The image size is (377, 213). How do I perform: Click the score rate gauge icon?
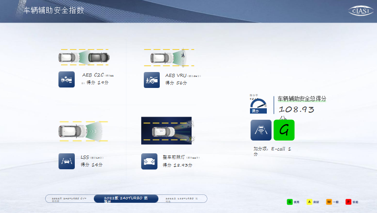258,104
